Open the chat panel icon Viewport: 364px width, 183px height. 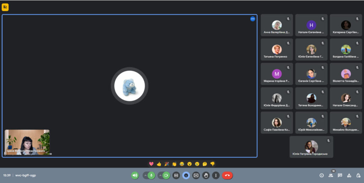340,175
